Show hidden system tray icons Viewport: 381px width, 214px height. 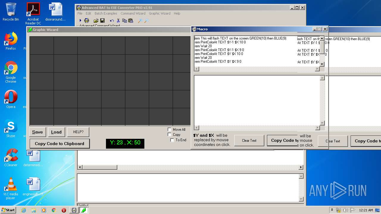click(332, 210)
